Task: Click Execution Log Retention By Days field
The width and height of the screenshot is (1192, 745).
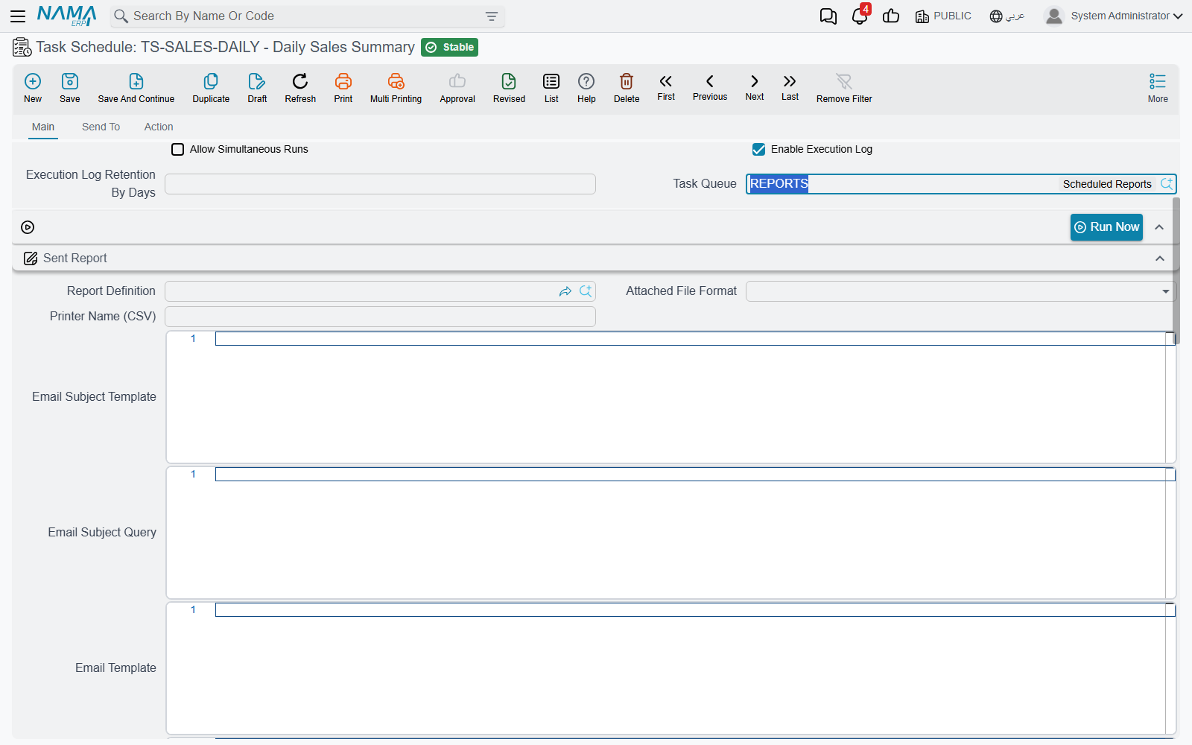Action: 380,184
